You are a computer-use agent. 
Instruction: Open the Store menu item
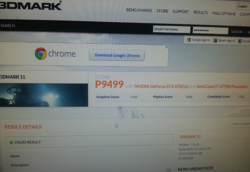coord(162,11)
